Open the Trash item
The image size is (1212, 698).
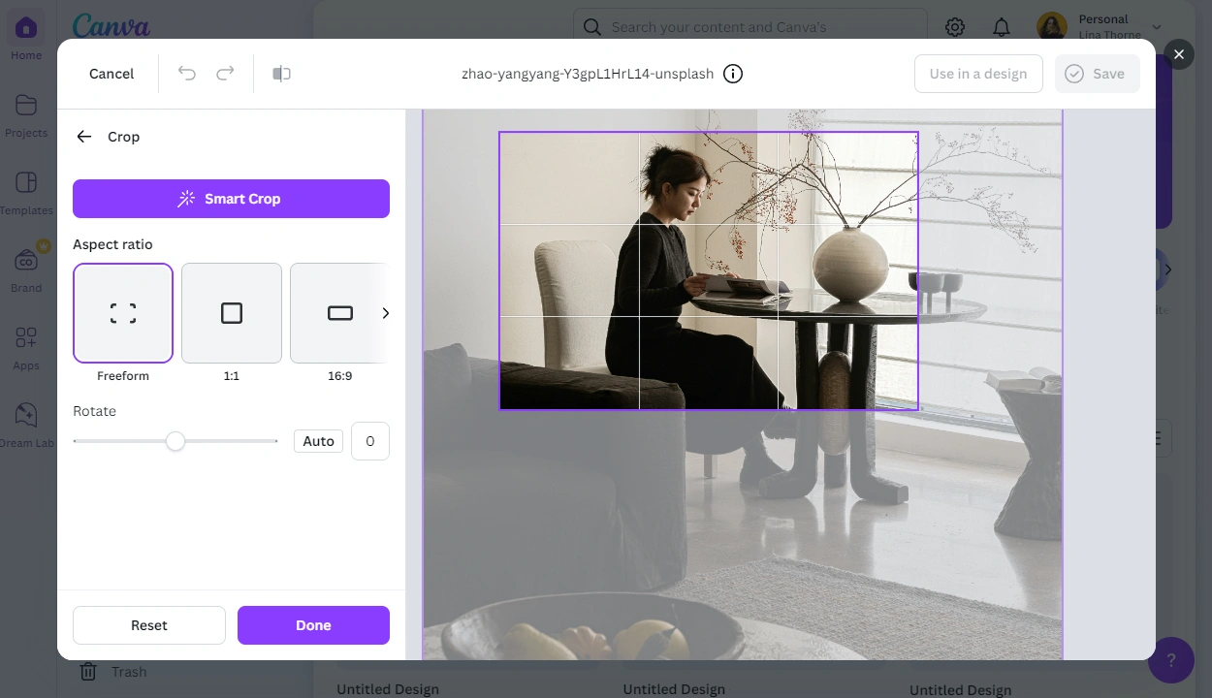click(112, 671)
